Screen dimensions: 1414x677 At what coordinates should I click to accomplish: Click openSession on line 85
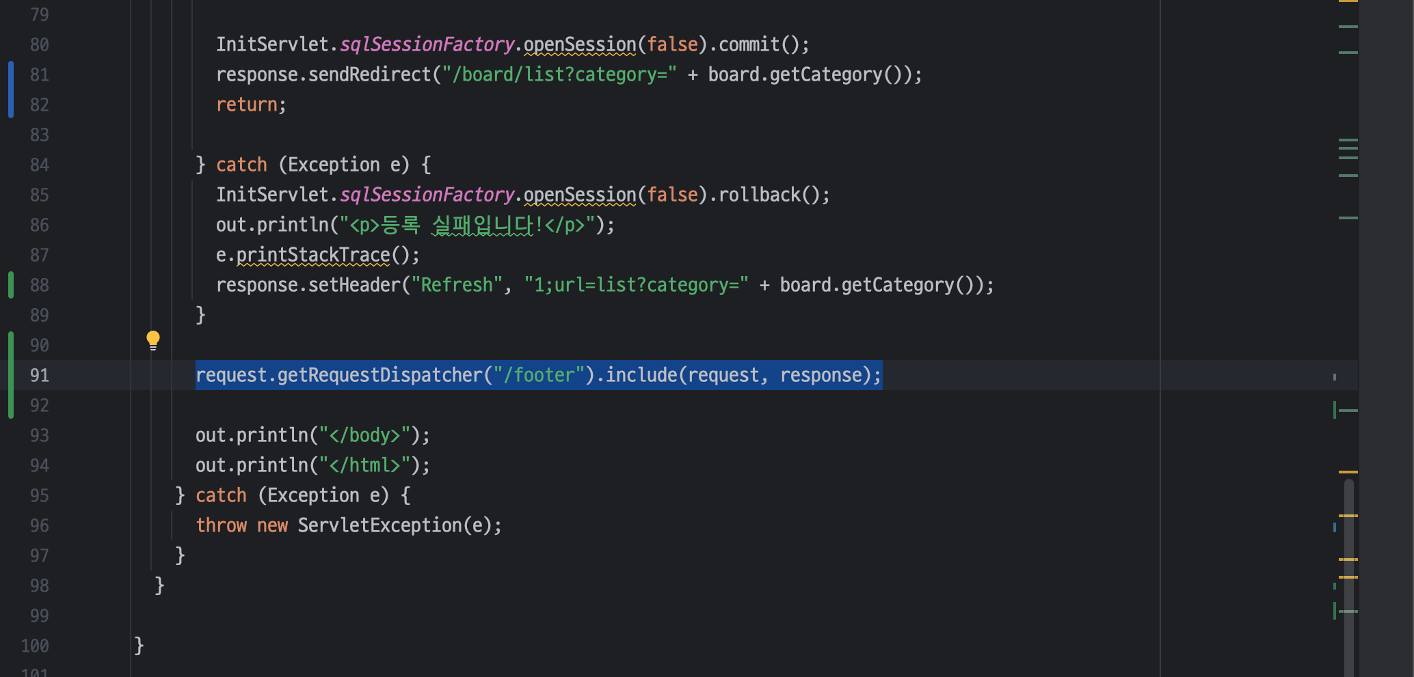[580, 195]
